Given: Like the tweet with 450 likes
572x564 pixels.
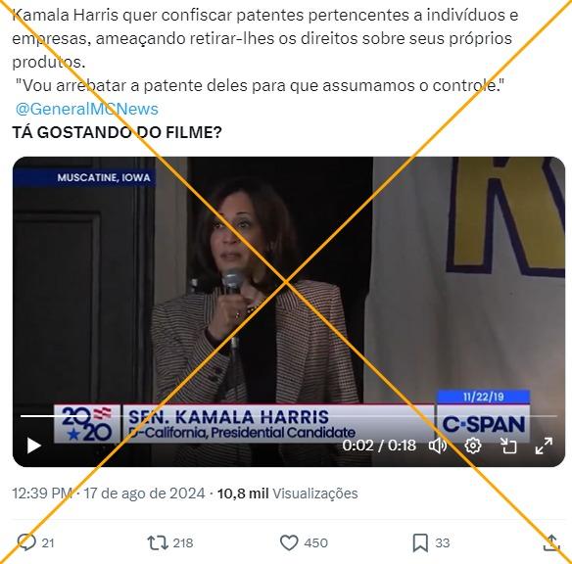Looking at the screenshot, I should [x=289, y=542].
